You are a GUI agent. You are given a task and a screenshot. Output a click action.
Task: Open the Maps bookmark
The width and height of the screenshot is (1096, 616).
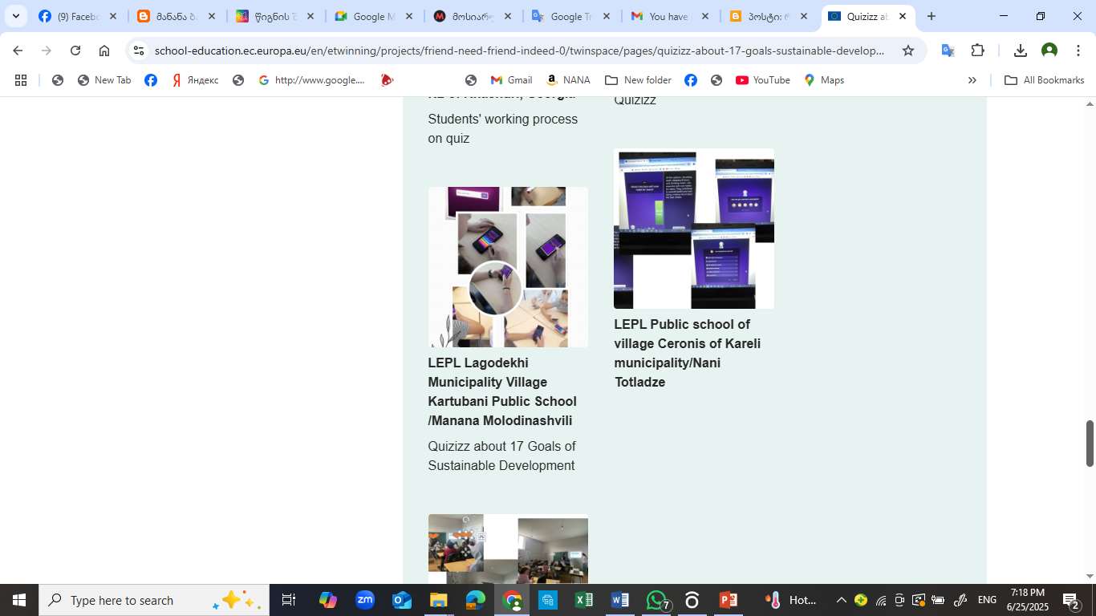(824, 80)
